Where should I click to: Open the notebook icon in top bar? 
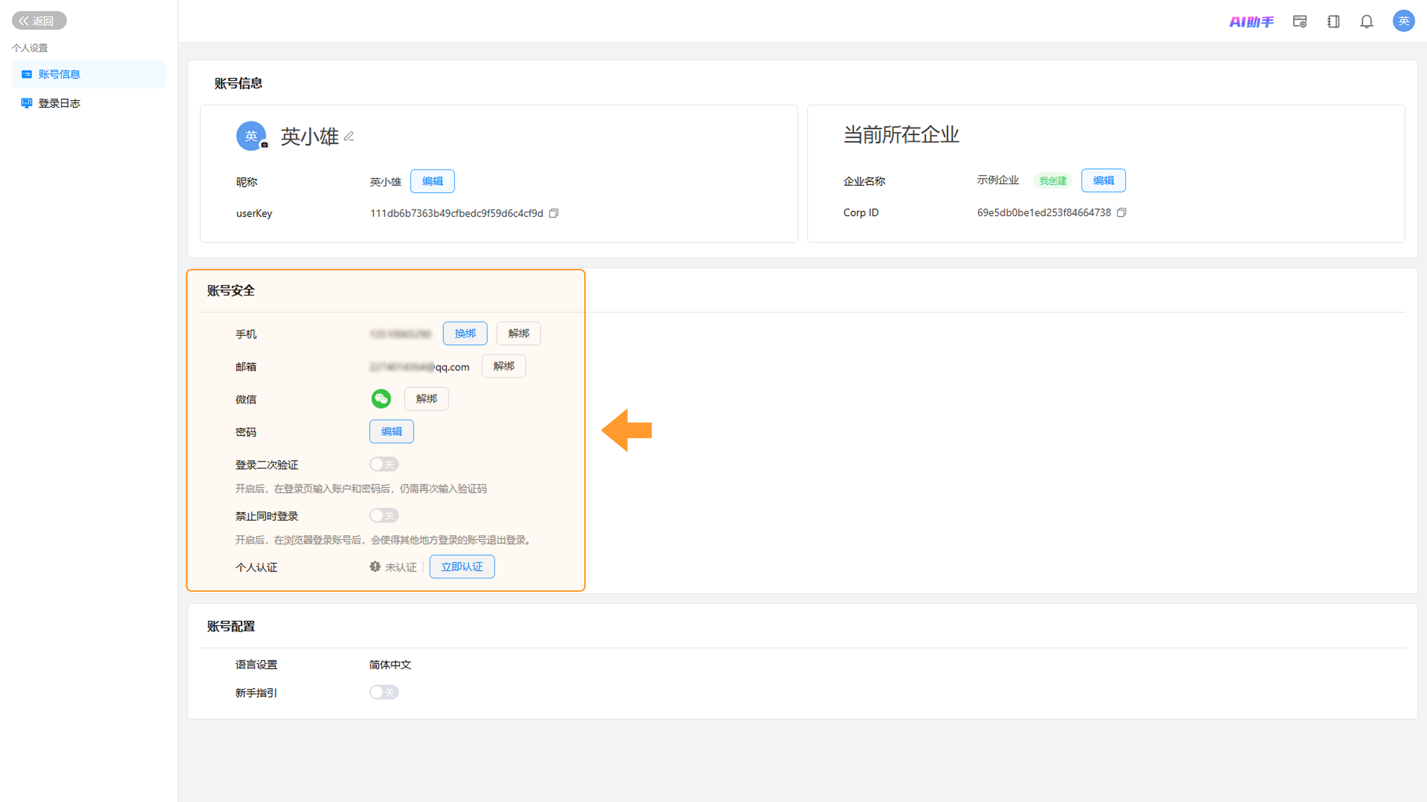[x=1333, y=22]
